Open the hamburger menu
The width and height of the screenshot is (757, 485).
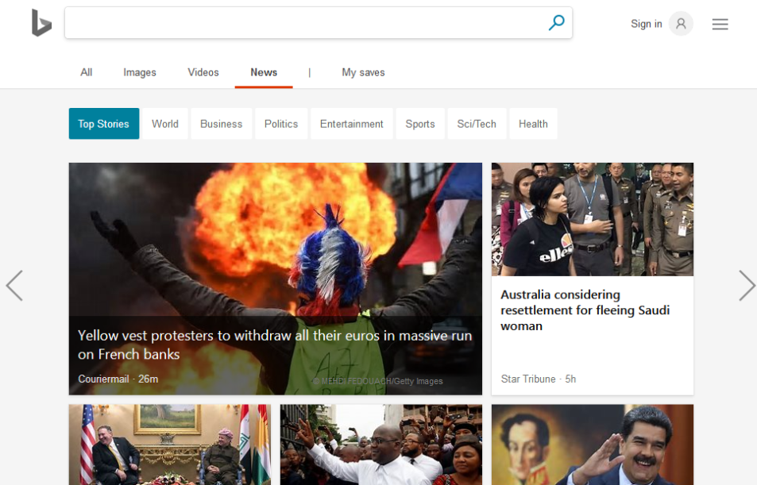pyautogui.click(x=720, y=24)
